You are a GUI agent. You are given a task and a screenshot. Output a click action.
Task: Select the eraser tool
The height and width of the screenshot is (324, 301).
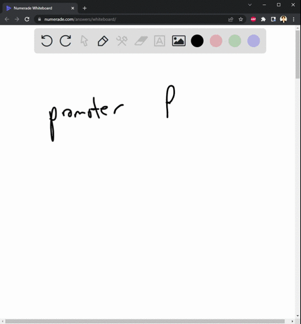(141, 41)
